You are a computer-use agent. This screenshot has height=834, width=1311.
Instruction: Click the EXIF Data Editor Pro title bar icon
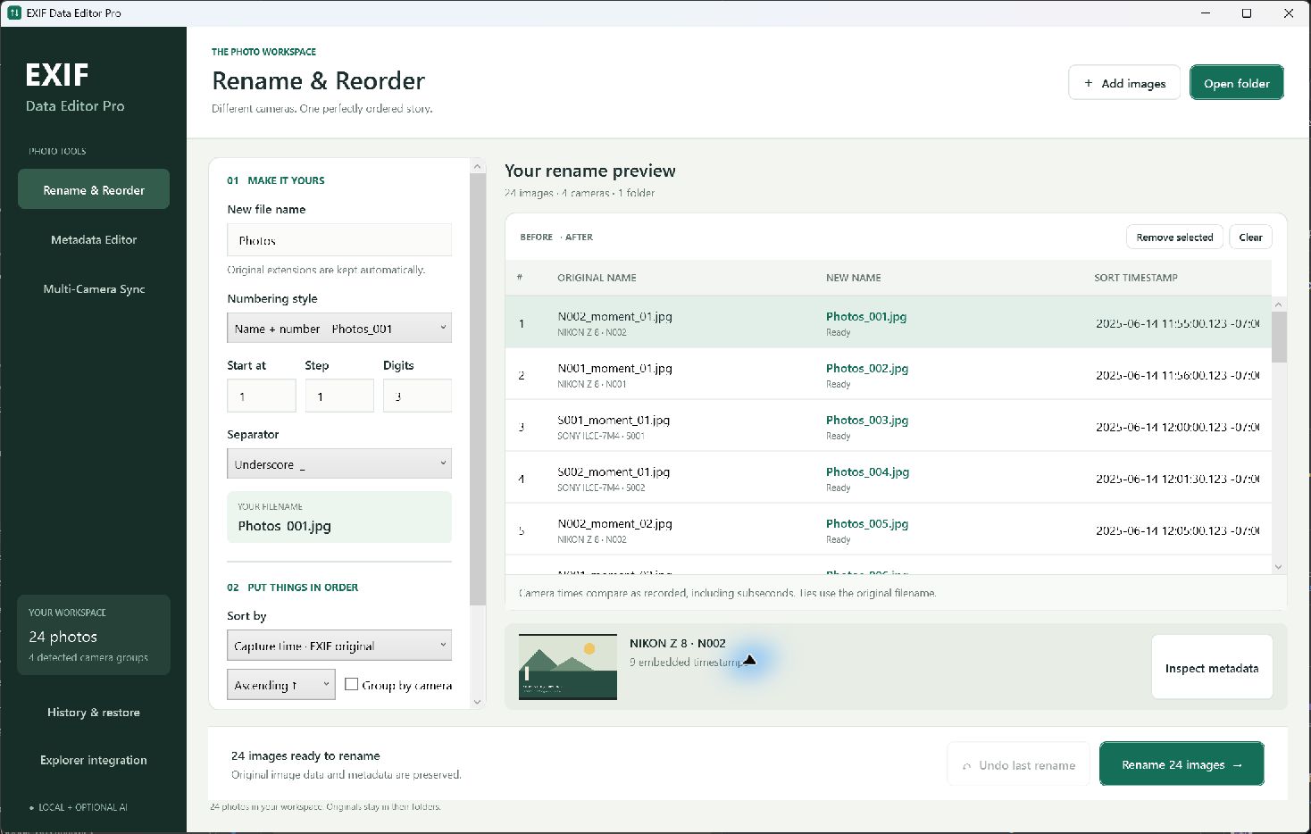[14, 13]
